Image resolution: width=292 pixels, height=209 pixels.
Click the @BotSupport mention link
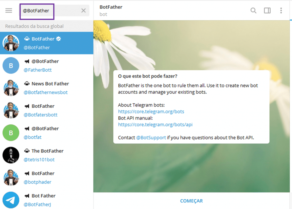pyautogui.click(x=151, y=137)
